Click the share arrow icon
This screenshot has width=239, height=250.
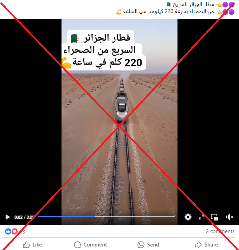(198, 245)
